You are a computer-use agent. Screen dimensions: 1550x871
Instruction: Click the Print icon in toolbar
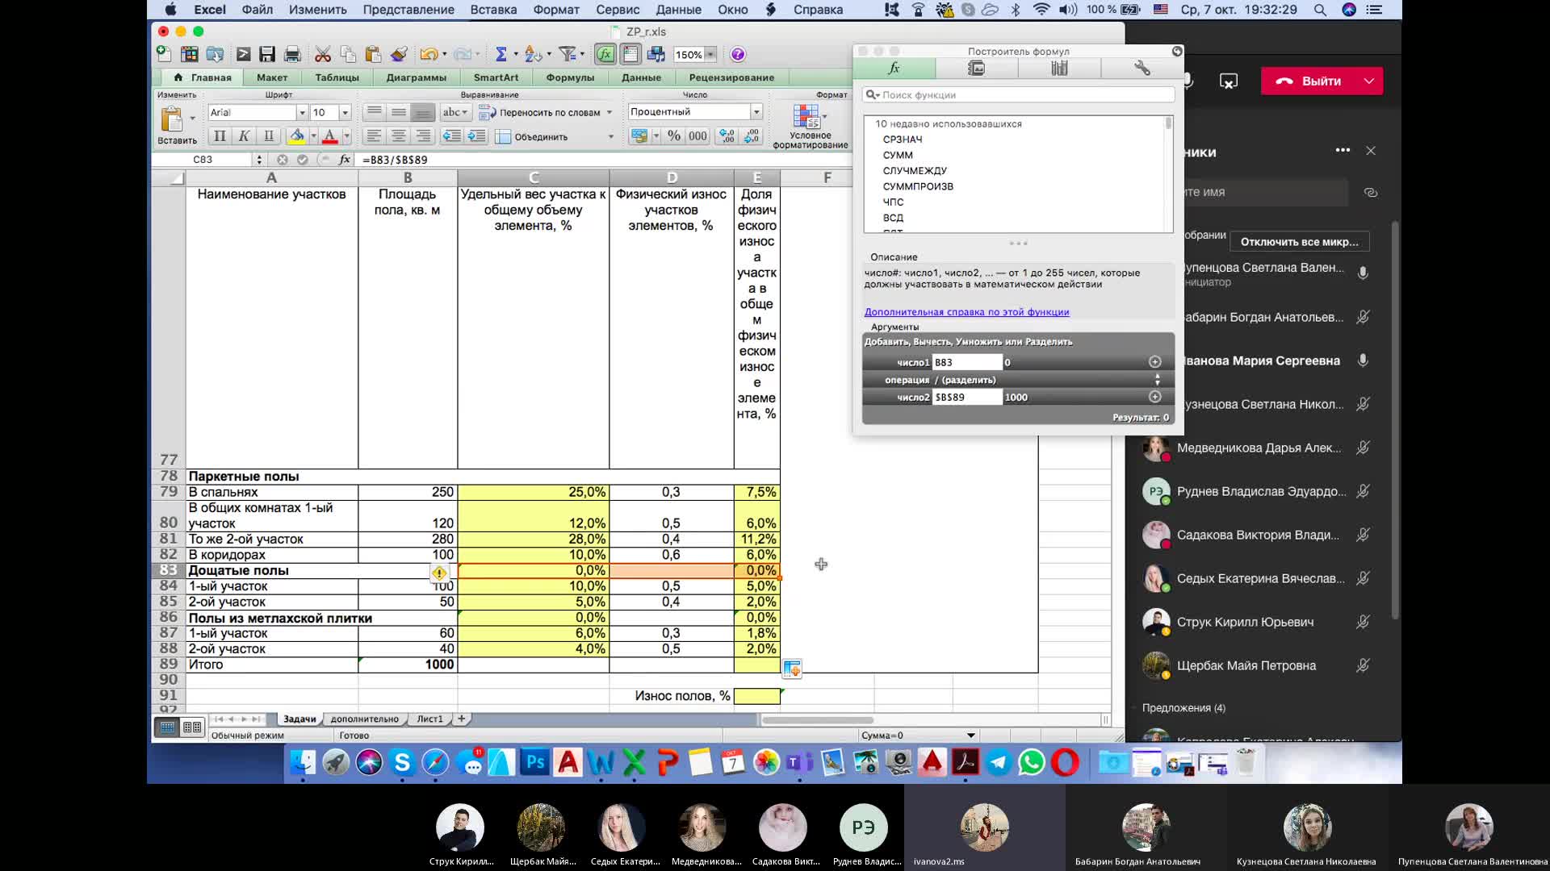point(292,55)
